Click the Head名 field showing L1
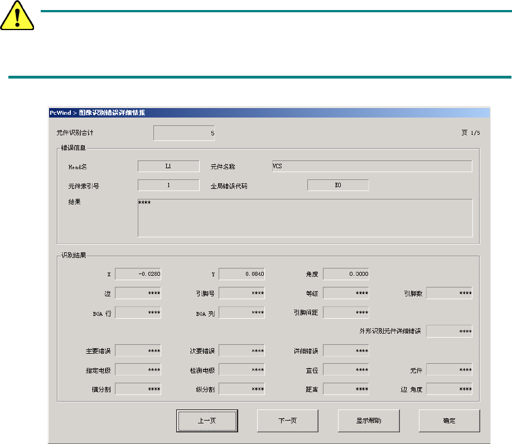Image resolution: width=512 pixels, height=444 pixels. coord(168,166)
